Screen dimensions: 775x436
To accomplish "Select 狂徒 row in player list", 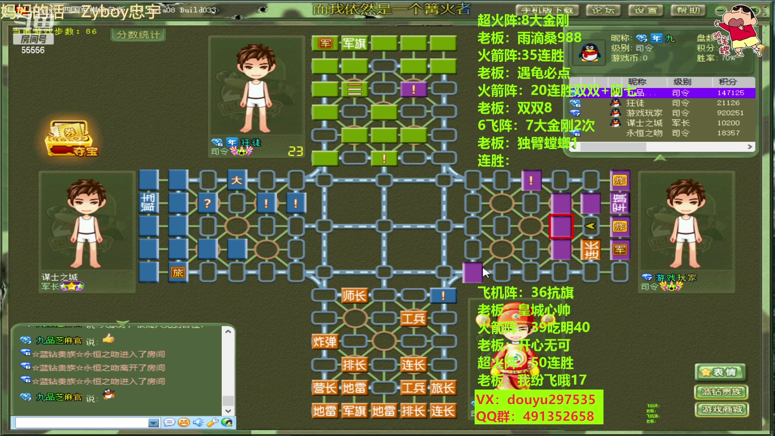I will pos(662,103).
